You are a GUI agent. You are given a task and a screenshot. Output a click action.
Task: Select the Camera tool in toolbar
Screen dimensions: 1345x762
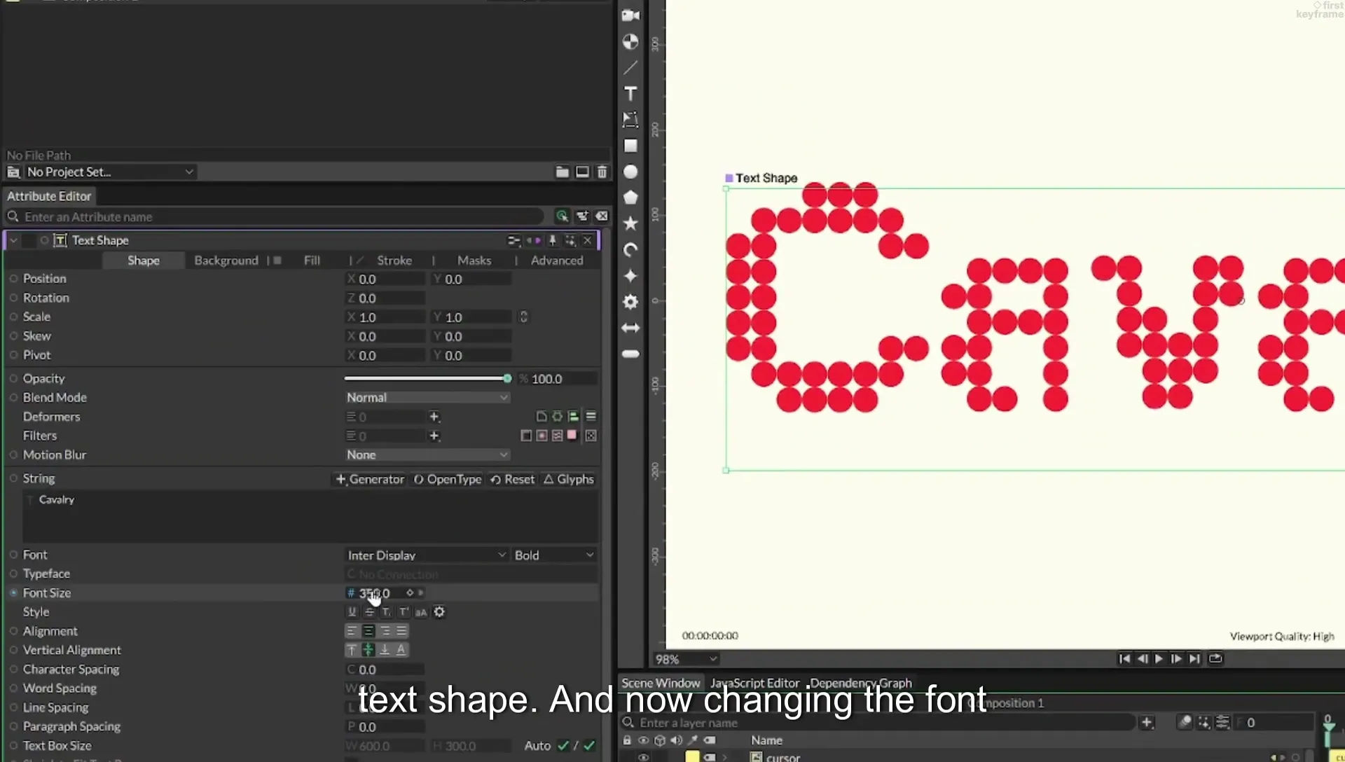coord(630,15)
